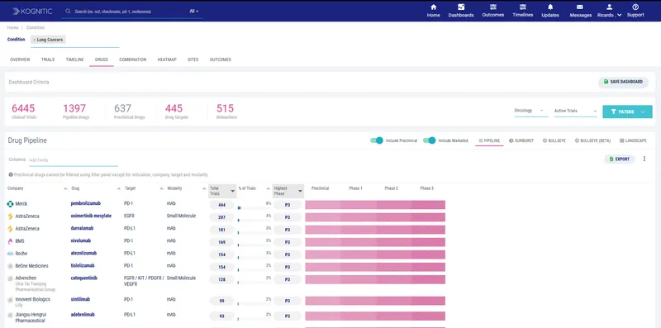Screen dimensions: 661x328
Task: Select the Bullseye view
Action: click(554, 140)
